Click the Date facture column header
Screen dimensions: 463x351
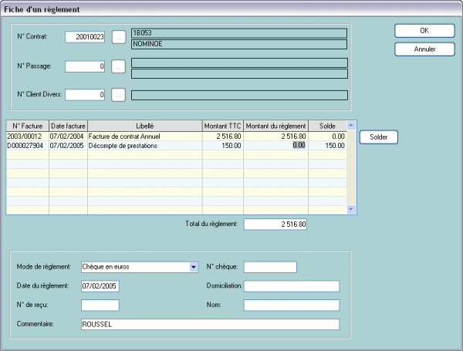tap(68, 126)
